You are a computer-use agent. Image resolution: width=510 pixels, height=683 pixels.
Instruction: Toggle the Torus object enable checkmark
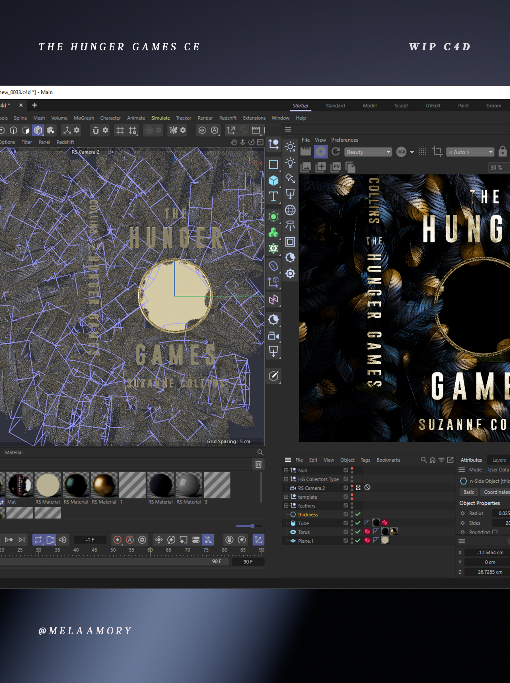coord(358,532)
